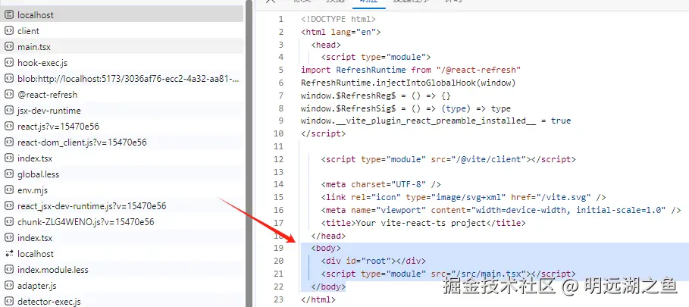Click the script icon next to client
Viewport: 689px width, 307px height.
pos(9,31)
